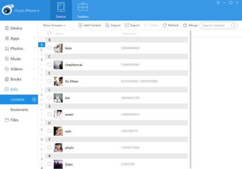Open Bookmarks under Info
242x169 pixels.
[19, 109]
